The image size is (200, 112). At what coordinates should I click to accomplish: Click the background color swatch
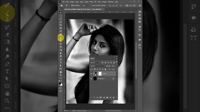click(x=62, y=85)
